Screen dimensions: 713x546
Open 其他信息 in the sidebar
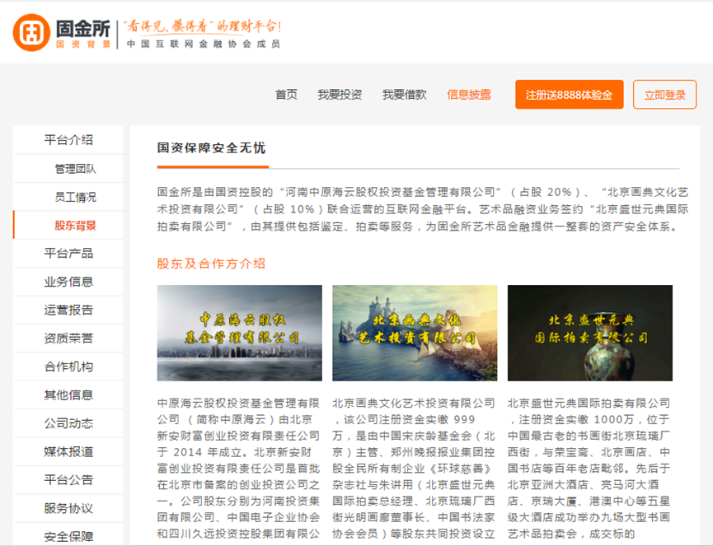[x=68, y=395]
